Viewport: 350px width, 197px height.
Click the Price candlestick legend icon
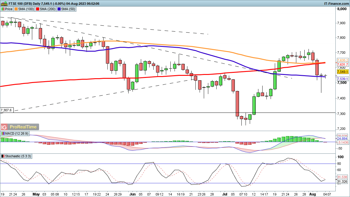pyautogui.click(x=3, y=9)
